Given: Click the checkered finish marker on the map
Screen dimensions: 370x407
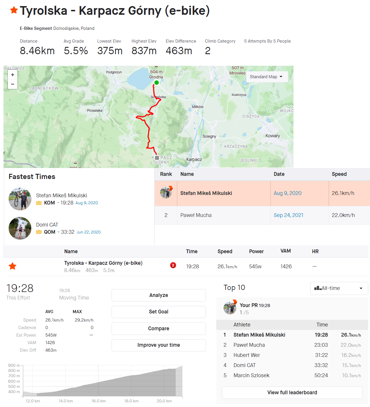Looking at the screenshot, I should 157,158.
